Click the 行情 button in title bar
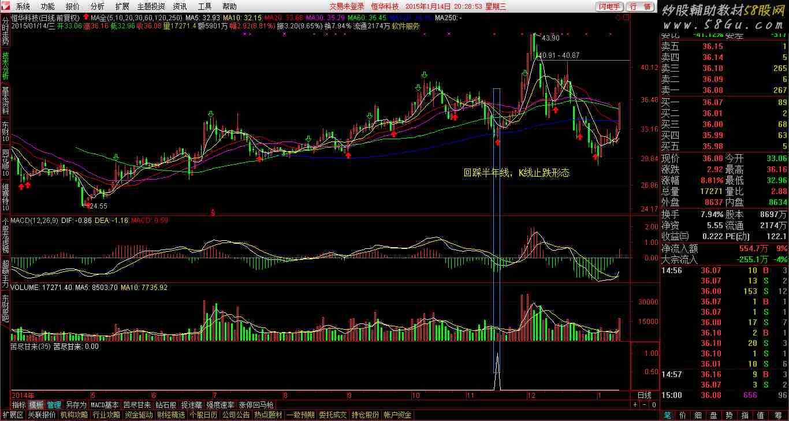The height and width of the screenshot is (421, 789). pyautogui.click(x=640, y=6)
